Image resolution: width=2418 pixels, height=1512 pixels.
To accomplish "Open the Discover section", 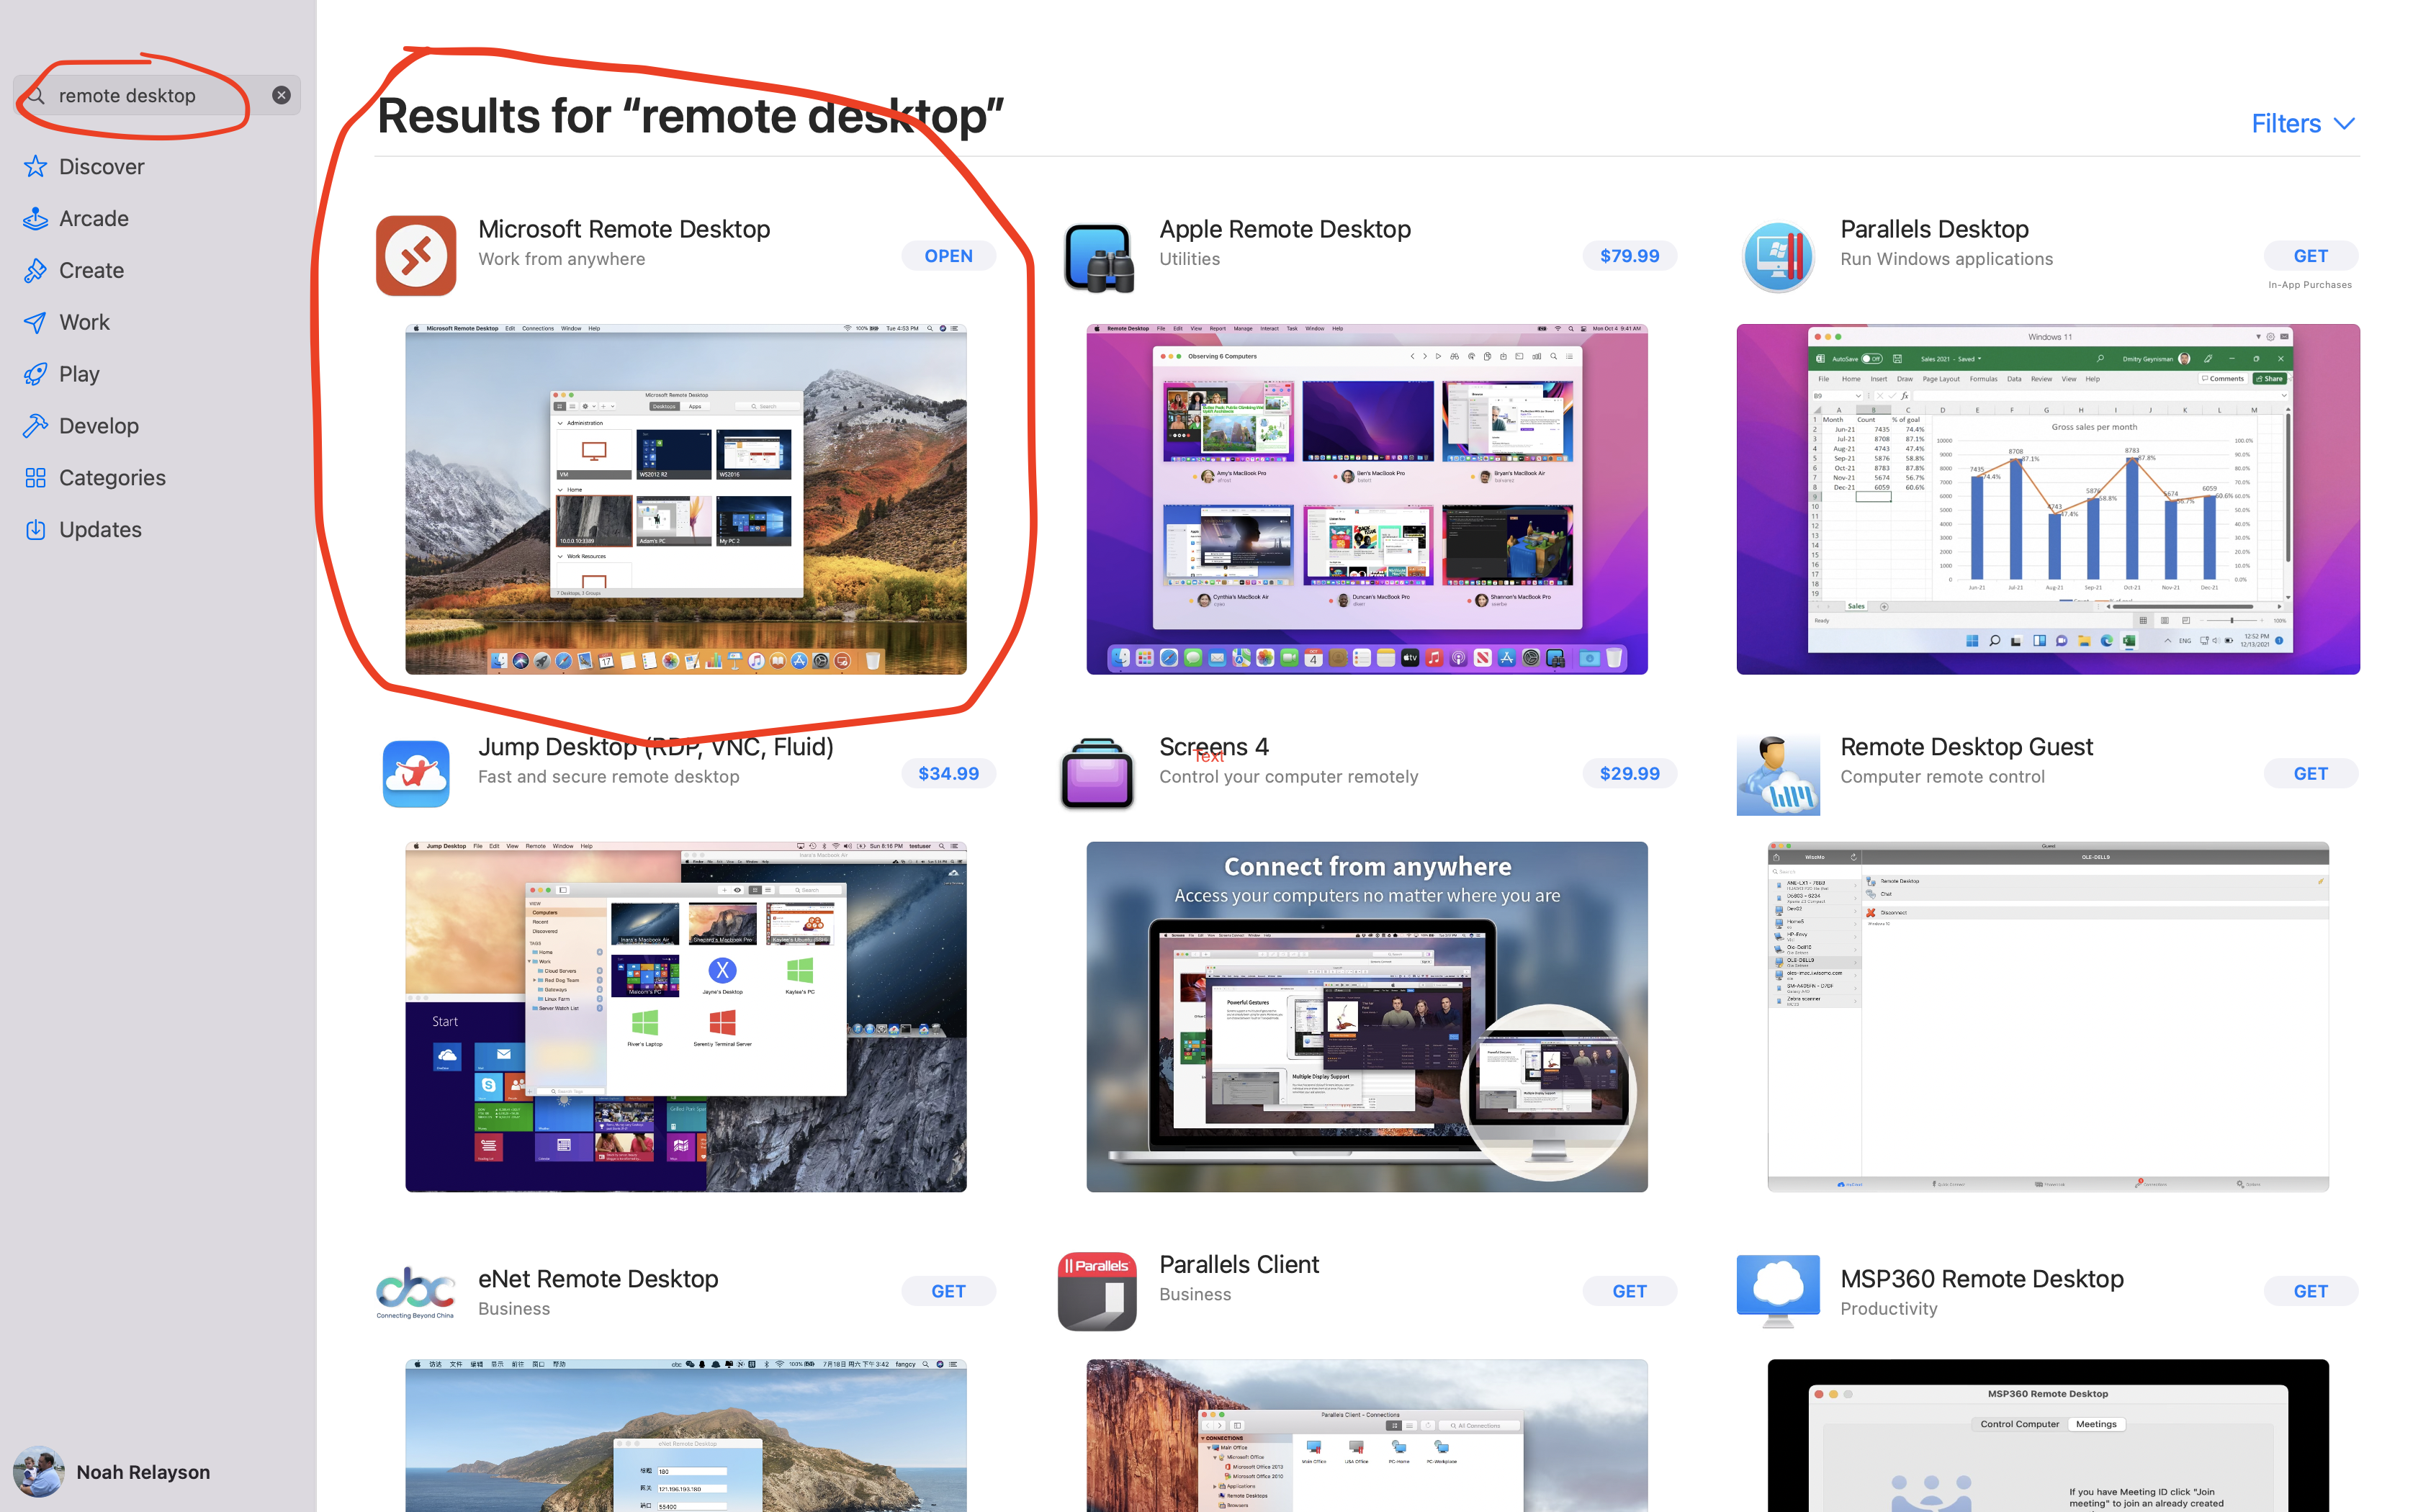I will 101,167.
